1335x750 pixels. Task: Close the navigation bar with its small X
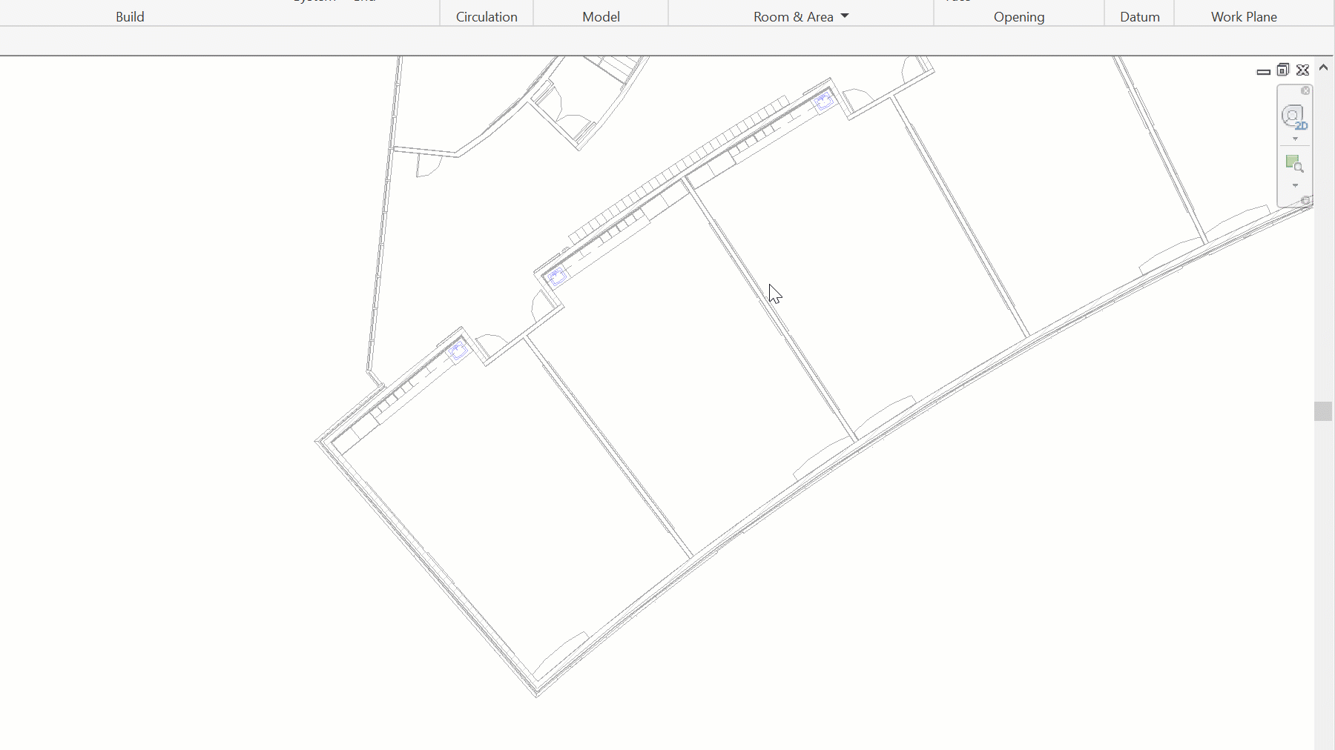[x=1305, y=90]
